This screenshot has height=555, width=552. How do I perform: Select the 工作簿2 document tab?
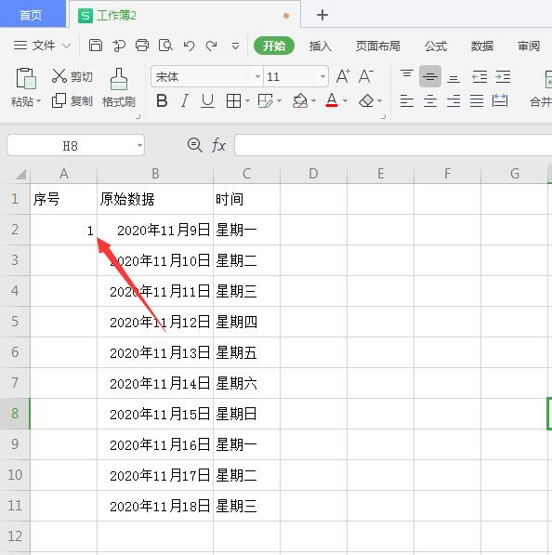pos(184,15)
